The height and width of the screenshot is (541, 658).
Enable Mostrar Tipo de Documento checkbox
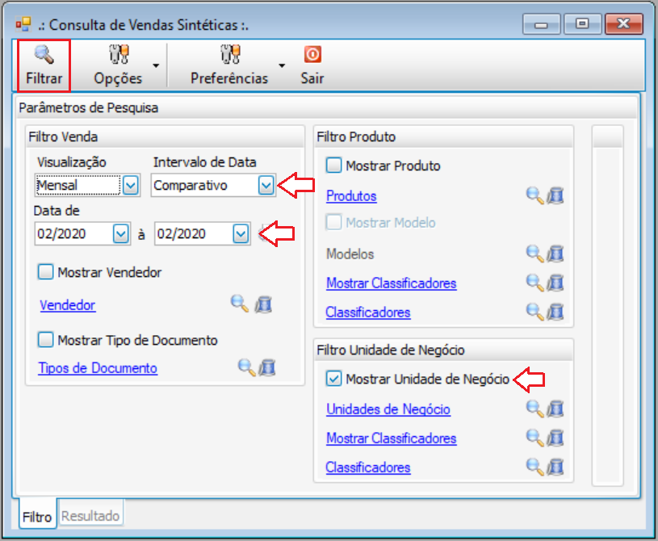pos(46,340)
